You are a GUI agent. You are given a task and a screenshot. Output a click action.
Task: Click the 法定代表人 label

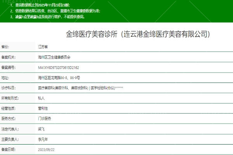[10, 129]
